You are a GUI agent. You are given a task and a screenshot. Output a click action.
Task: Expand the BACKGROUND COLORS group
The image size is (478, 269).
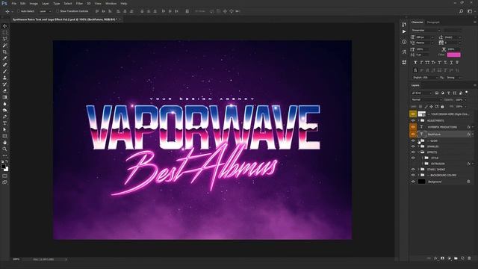[x=418, y=175]
